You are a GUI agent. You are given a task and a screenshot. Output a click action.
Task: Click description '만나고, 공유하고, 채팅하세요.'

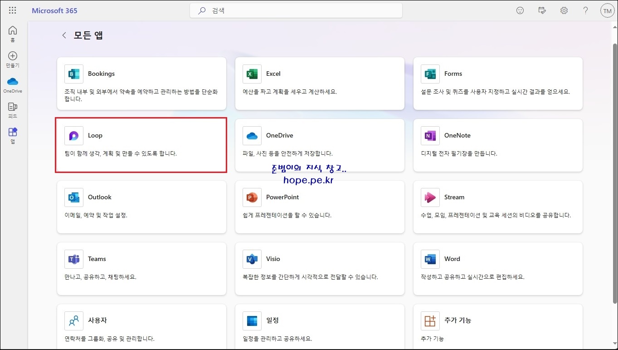(101, 277)
